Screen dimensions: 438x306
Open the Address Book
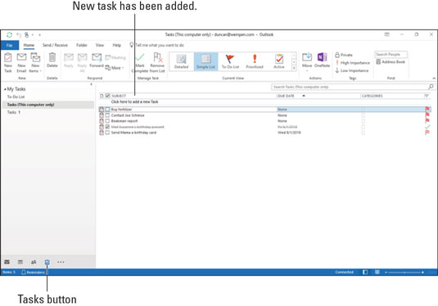[x=391, y=62]
